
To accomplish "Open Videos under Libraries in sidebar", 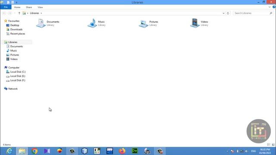I will (14, 59).
